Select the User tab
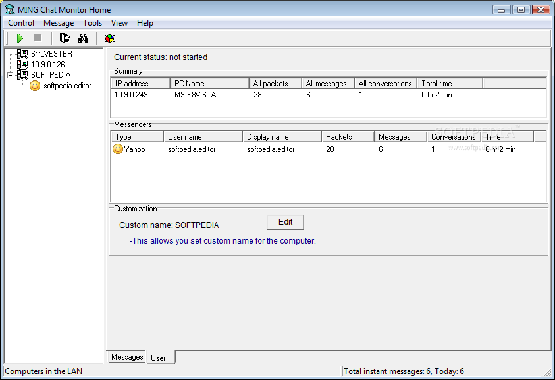Viewport: 555px width, 380px height. [158, 358]
